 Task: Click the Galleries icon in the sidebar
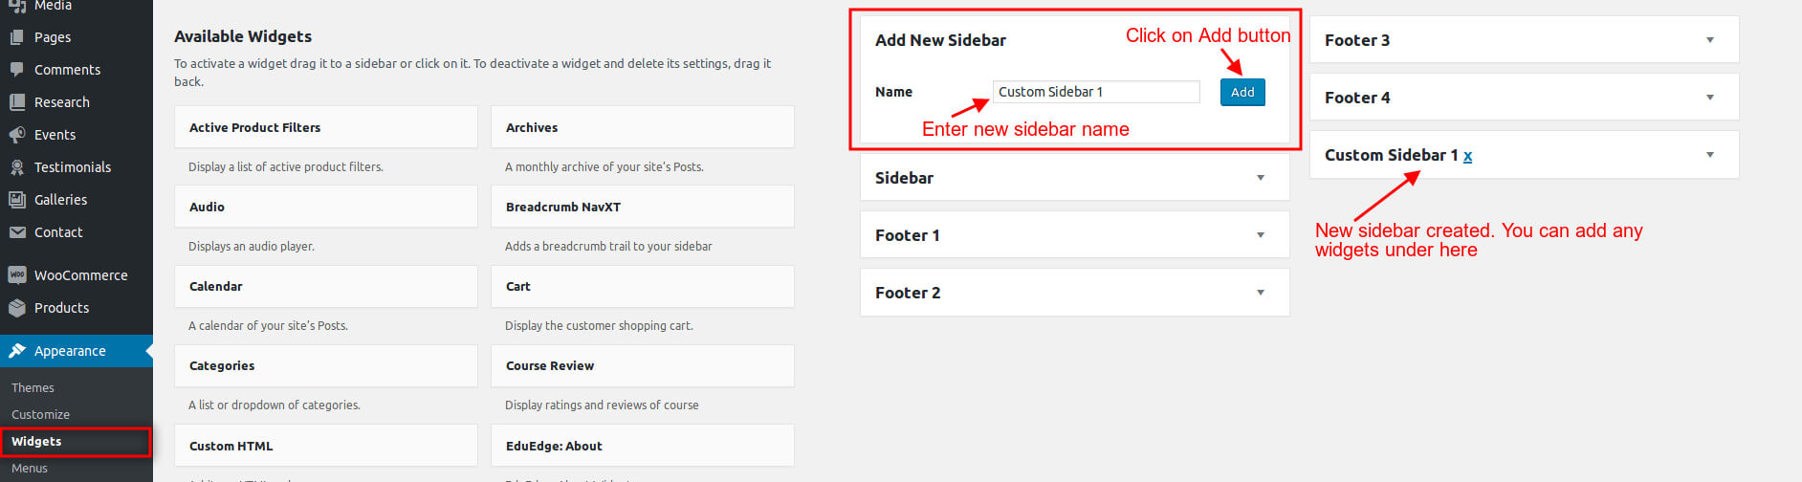click(x=16, y=200)
